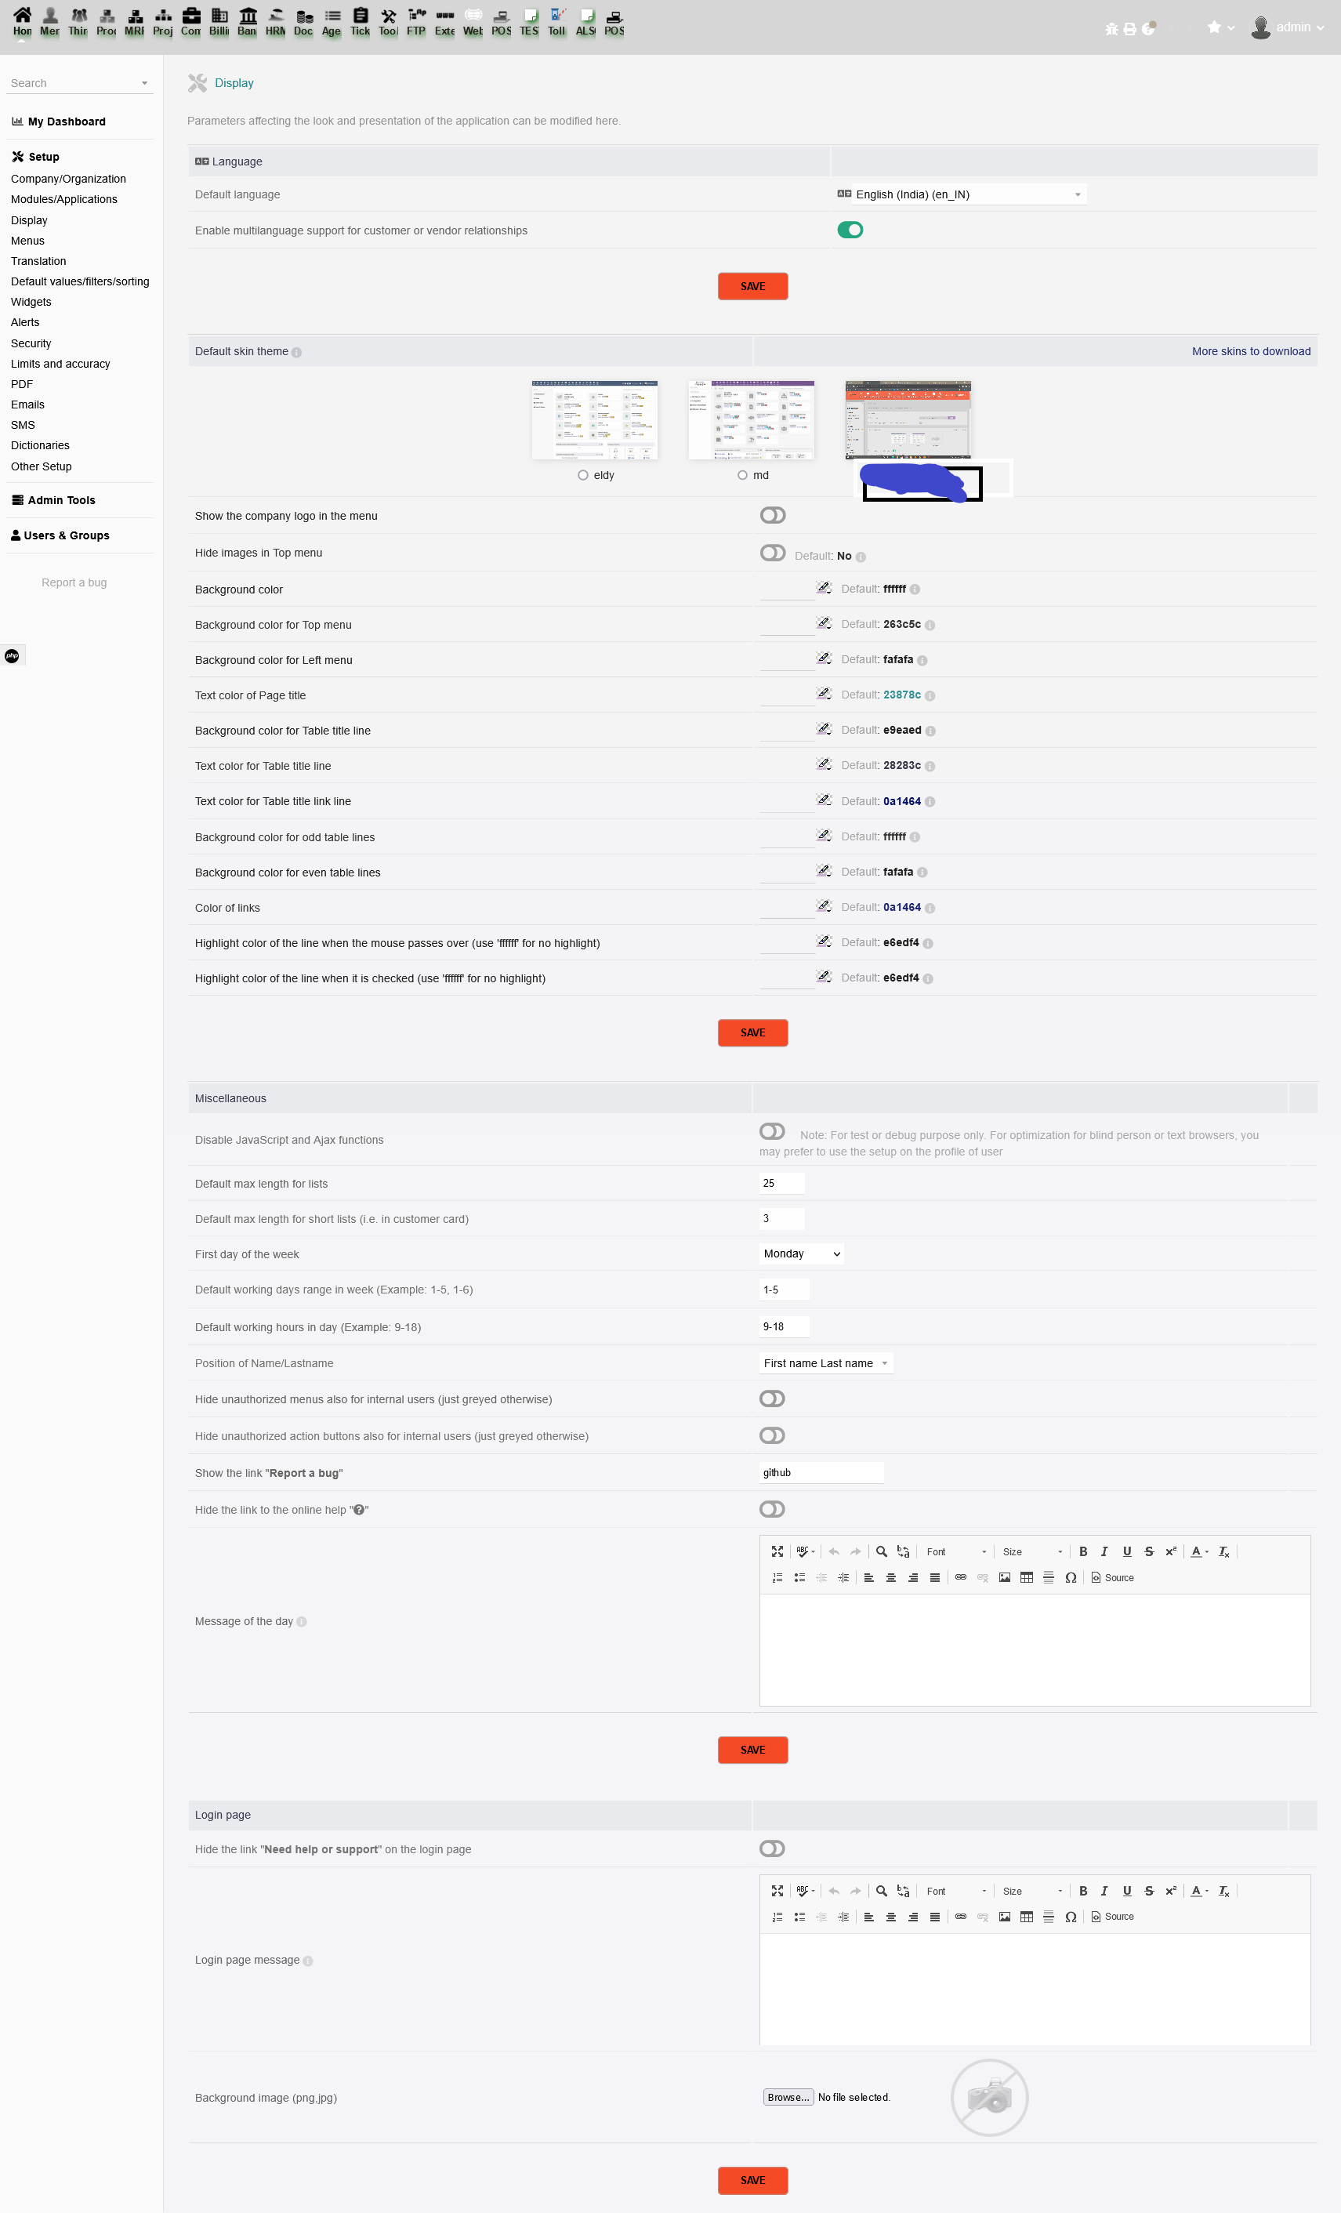Open Translation in Setup menu
Screen dimensions: 1341x2213
38,261
